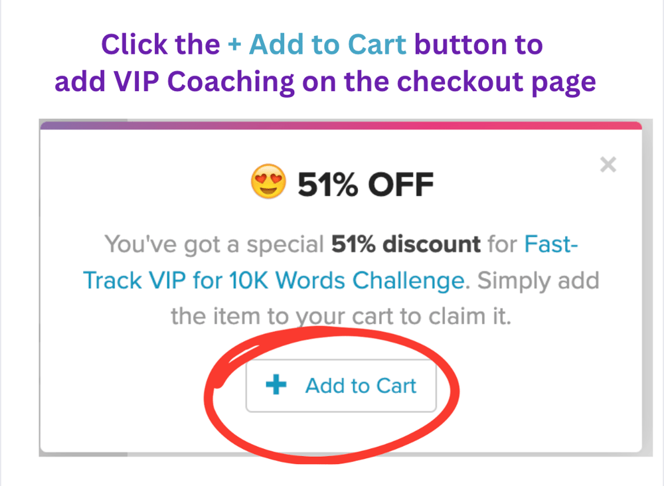Click "Track VIP for 10K Words Challenge" link line

[x=273, y=280]
